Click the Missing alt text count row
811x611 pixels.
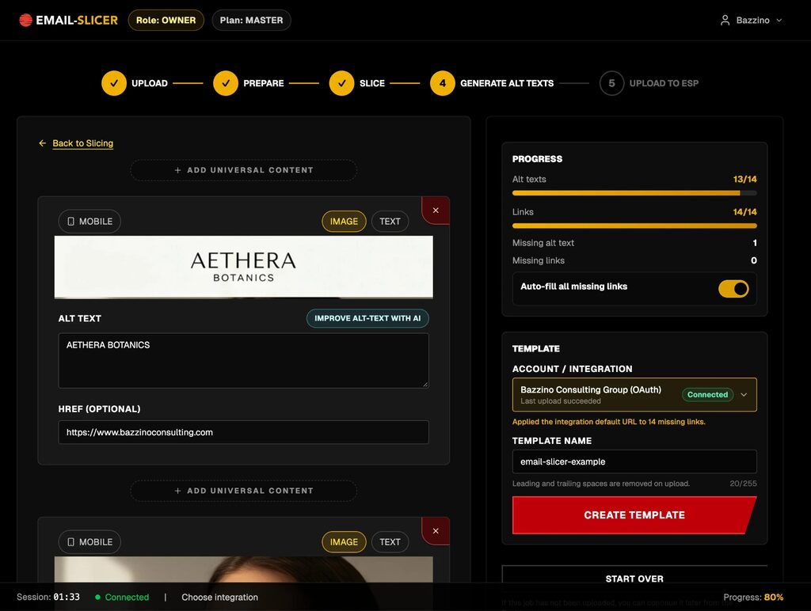click(x=634, y=243)
